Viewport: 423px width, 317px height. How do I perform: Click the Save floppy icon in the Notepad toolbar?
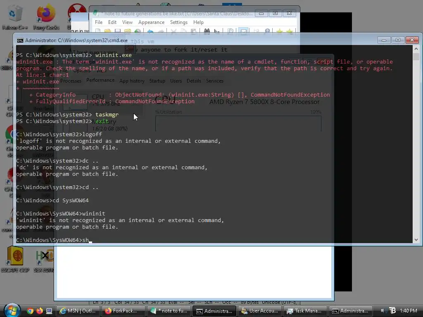coord(118,31)
